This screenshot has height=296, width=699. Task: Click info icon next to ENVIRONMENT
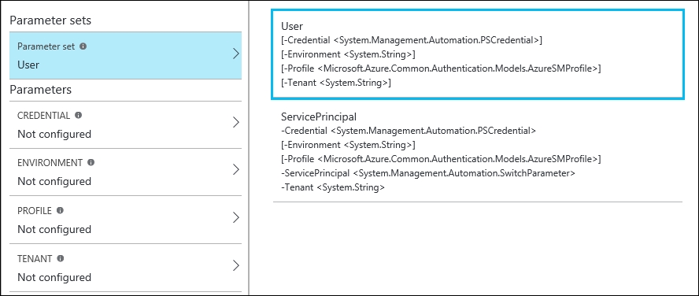(x=91, y=163)
